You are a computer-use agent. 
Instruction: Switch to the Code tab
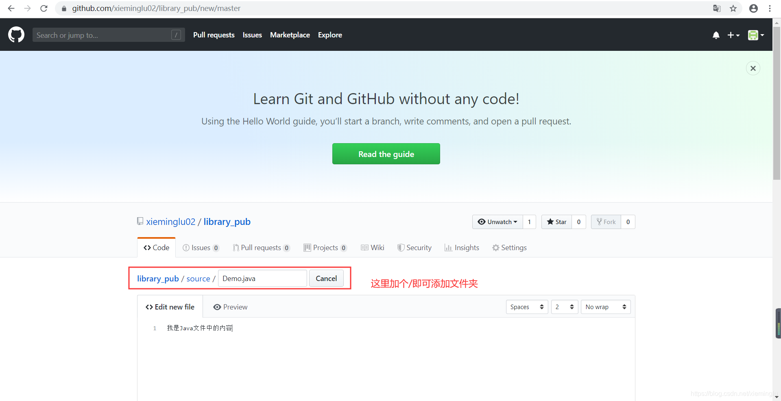157,248
